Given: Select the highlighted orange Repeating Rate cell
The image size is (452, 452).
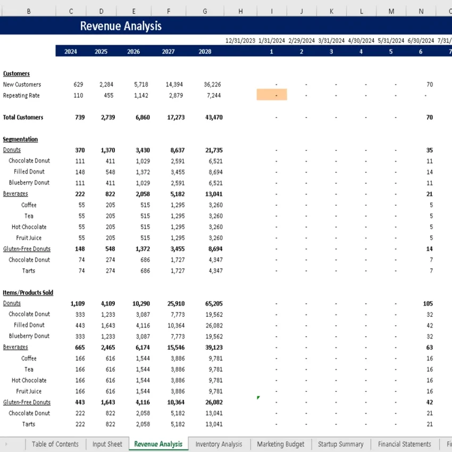Looking at the screenshot, I should tap(271, 95).
